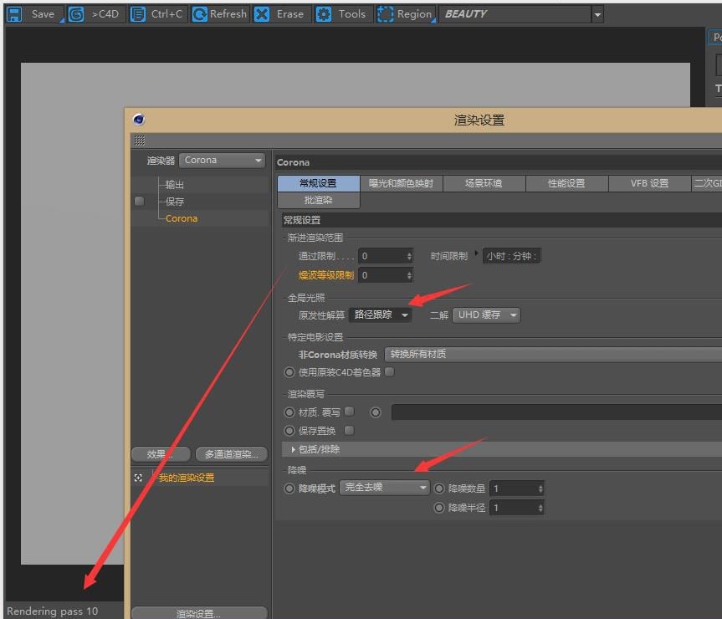Click the radio dot before 保存置换
Viewport: 722px width, 619px height.
(289, 431)
